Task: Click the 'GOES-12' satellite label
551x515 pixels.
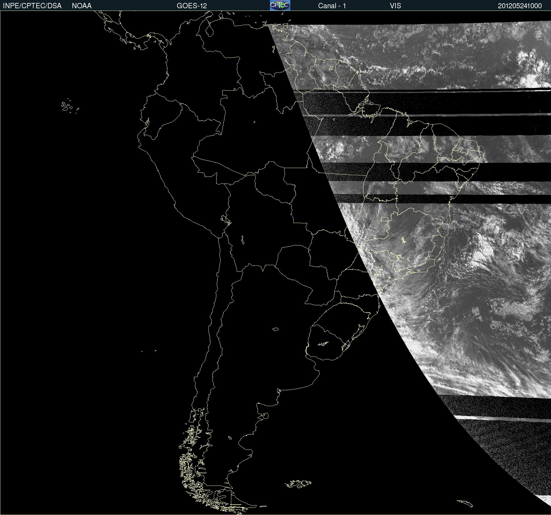Action: [x=192, y=6]
